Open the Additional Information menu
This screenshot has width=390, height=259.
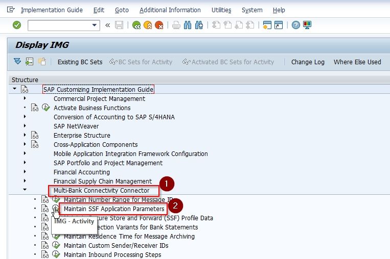(170, 10)
